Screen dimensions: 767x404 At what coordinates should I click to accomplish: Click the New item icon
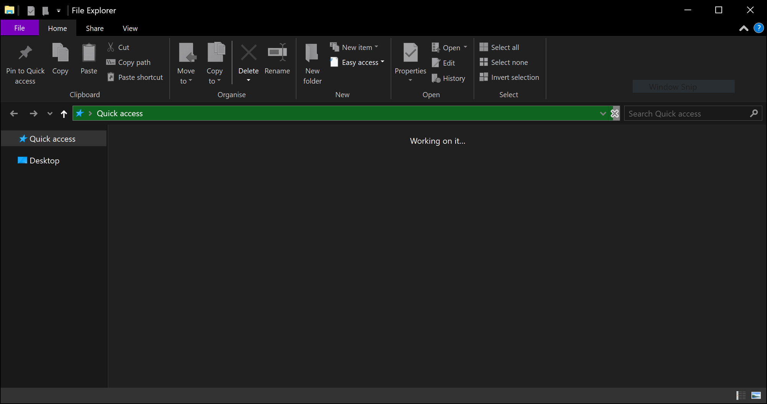334,47
